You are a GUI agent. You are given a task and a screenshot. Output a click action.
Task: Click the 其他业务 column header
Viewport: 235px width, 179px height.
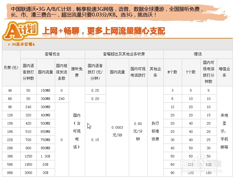point(156,72)
